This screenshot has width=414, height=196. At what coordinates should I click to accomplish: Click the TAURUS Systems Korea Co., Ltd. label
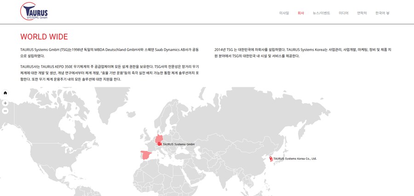tap(295, 159)
